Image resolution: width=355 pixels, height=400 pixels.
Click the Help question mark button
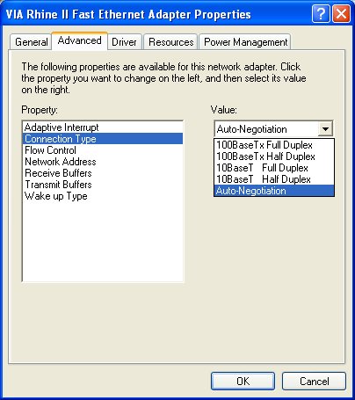321,13
